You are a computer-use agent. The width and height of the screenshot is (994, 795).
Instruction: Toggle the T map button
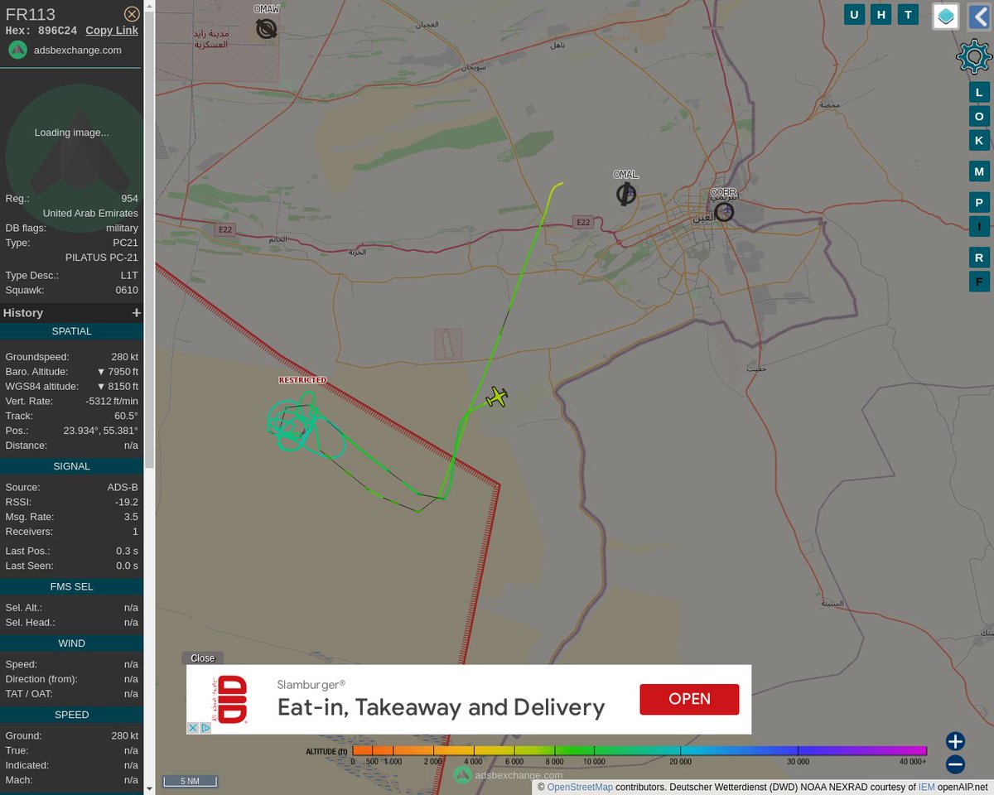tap(908, 14)
